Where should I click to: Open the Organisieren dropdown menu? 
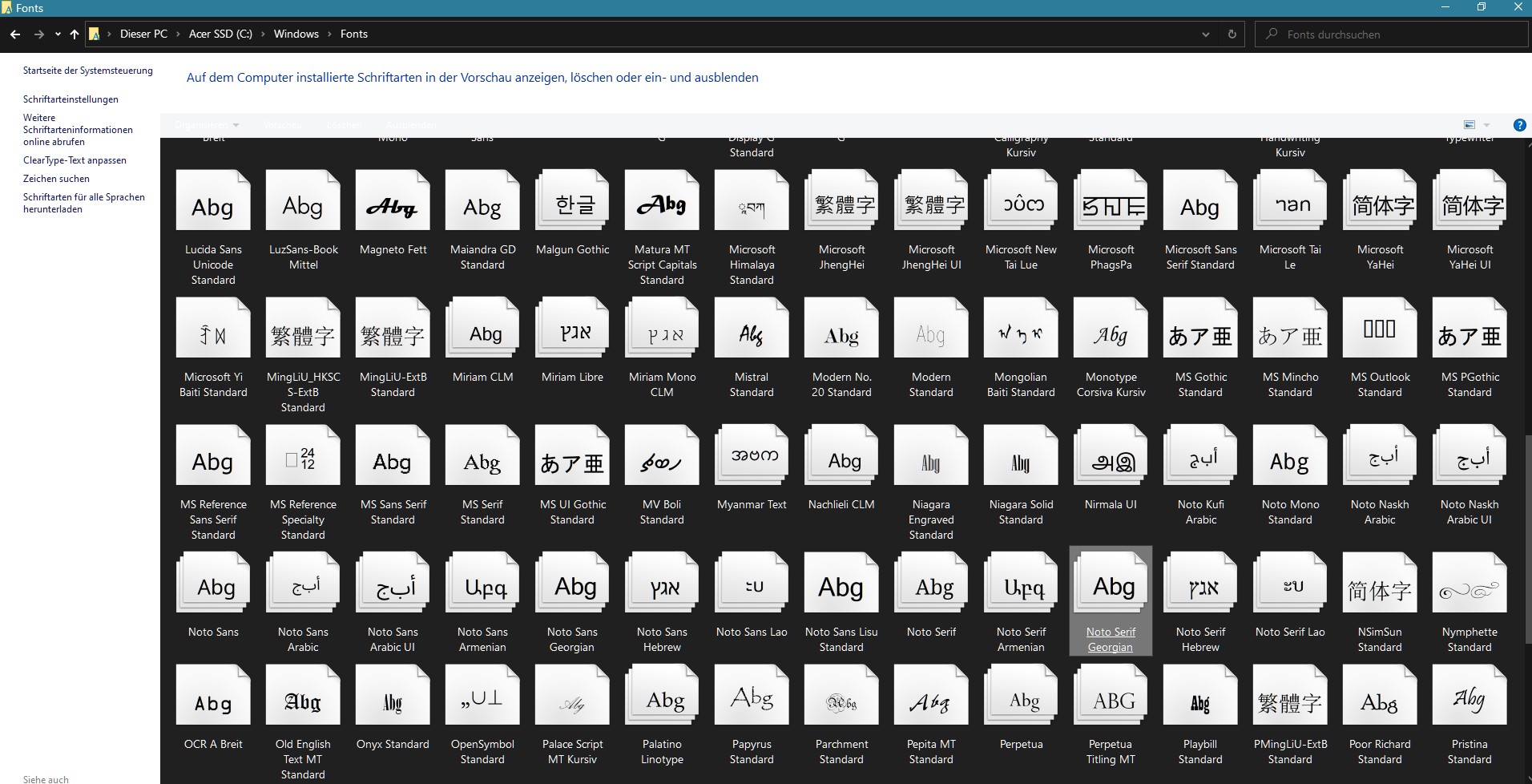point(207,125)
